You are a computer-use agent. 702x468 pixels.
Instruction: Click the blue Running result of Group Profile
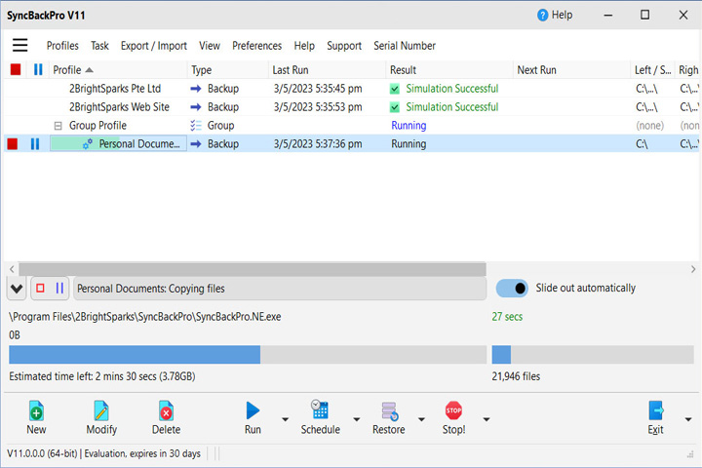409,126
